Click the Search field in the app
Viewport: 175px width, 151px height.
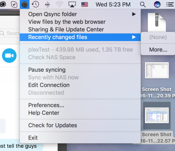click(x=10, y=33)
